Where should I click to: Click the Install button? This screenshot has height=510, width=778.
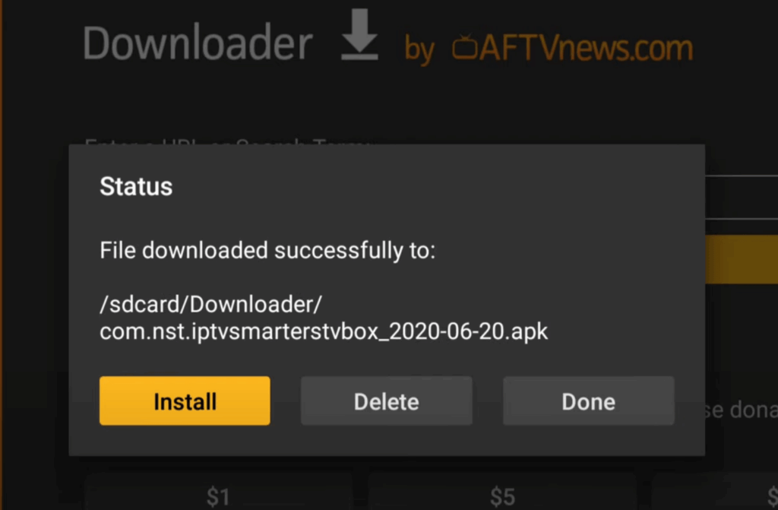click(185, 401)
